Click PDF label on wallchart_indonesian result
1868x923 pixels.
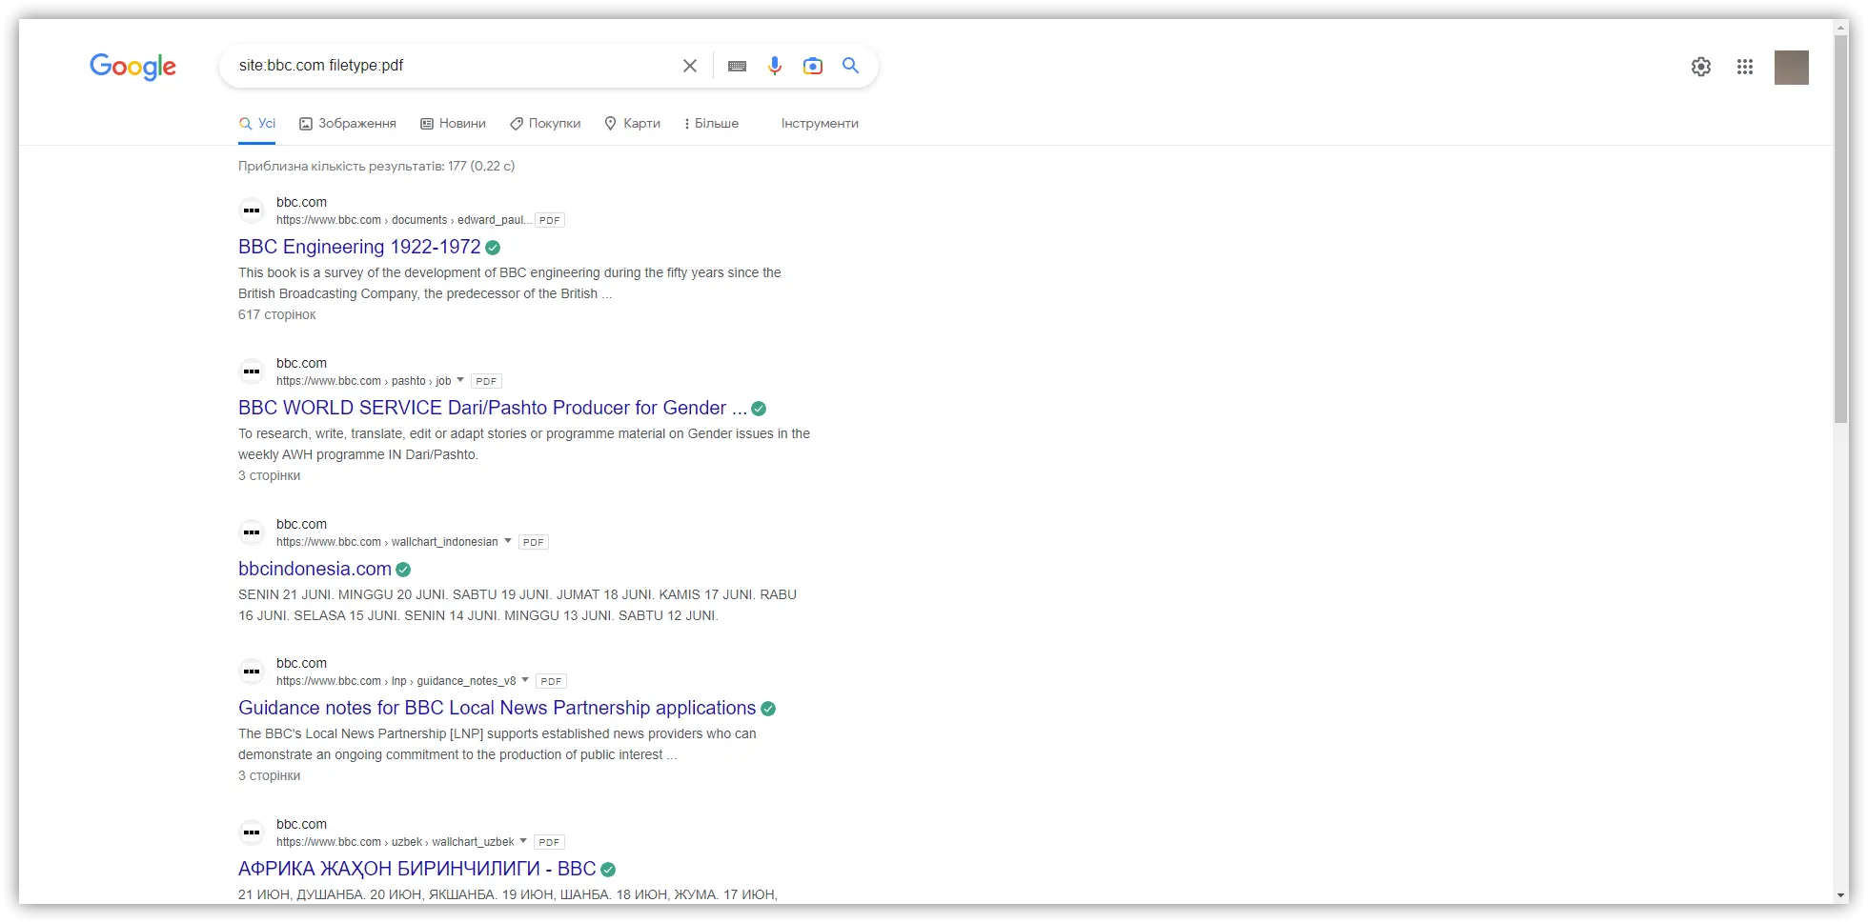click(x=534, y=542)
